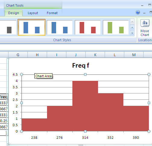Viewport: 152px width, 146px height.
Task: Apply the red chart style
Action: point(87,27)
